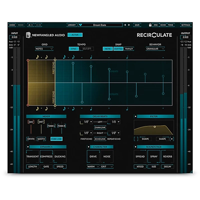Screen dimensions: 200x200
Task: Click the REDO button
Action: point(20,25)
